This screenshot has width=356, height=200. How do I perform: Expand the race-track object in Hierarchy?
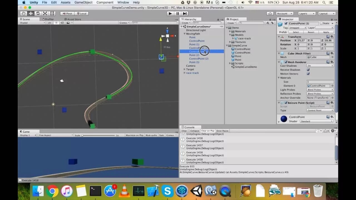(184, 73)
